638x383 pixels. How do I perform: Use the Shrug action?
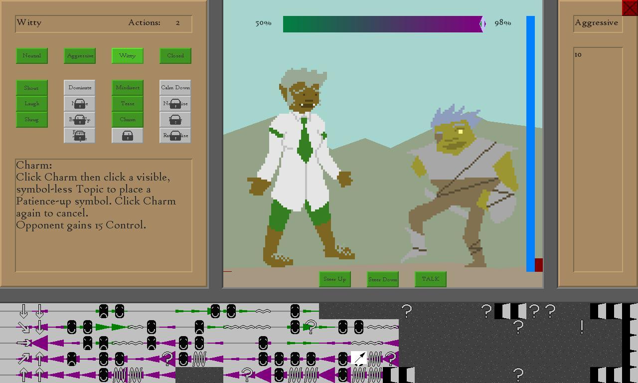tap(32, 120)
